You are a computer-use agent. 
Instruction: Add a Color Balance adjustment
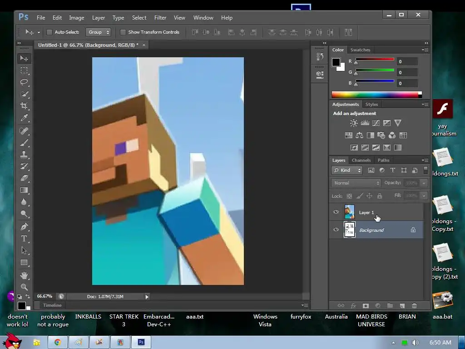coord(360,135)
